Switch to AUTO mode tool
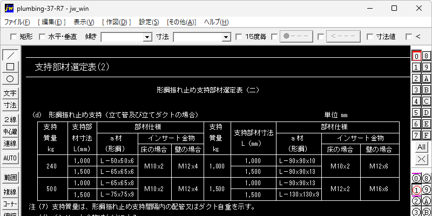 [10, 158]
